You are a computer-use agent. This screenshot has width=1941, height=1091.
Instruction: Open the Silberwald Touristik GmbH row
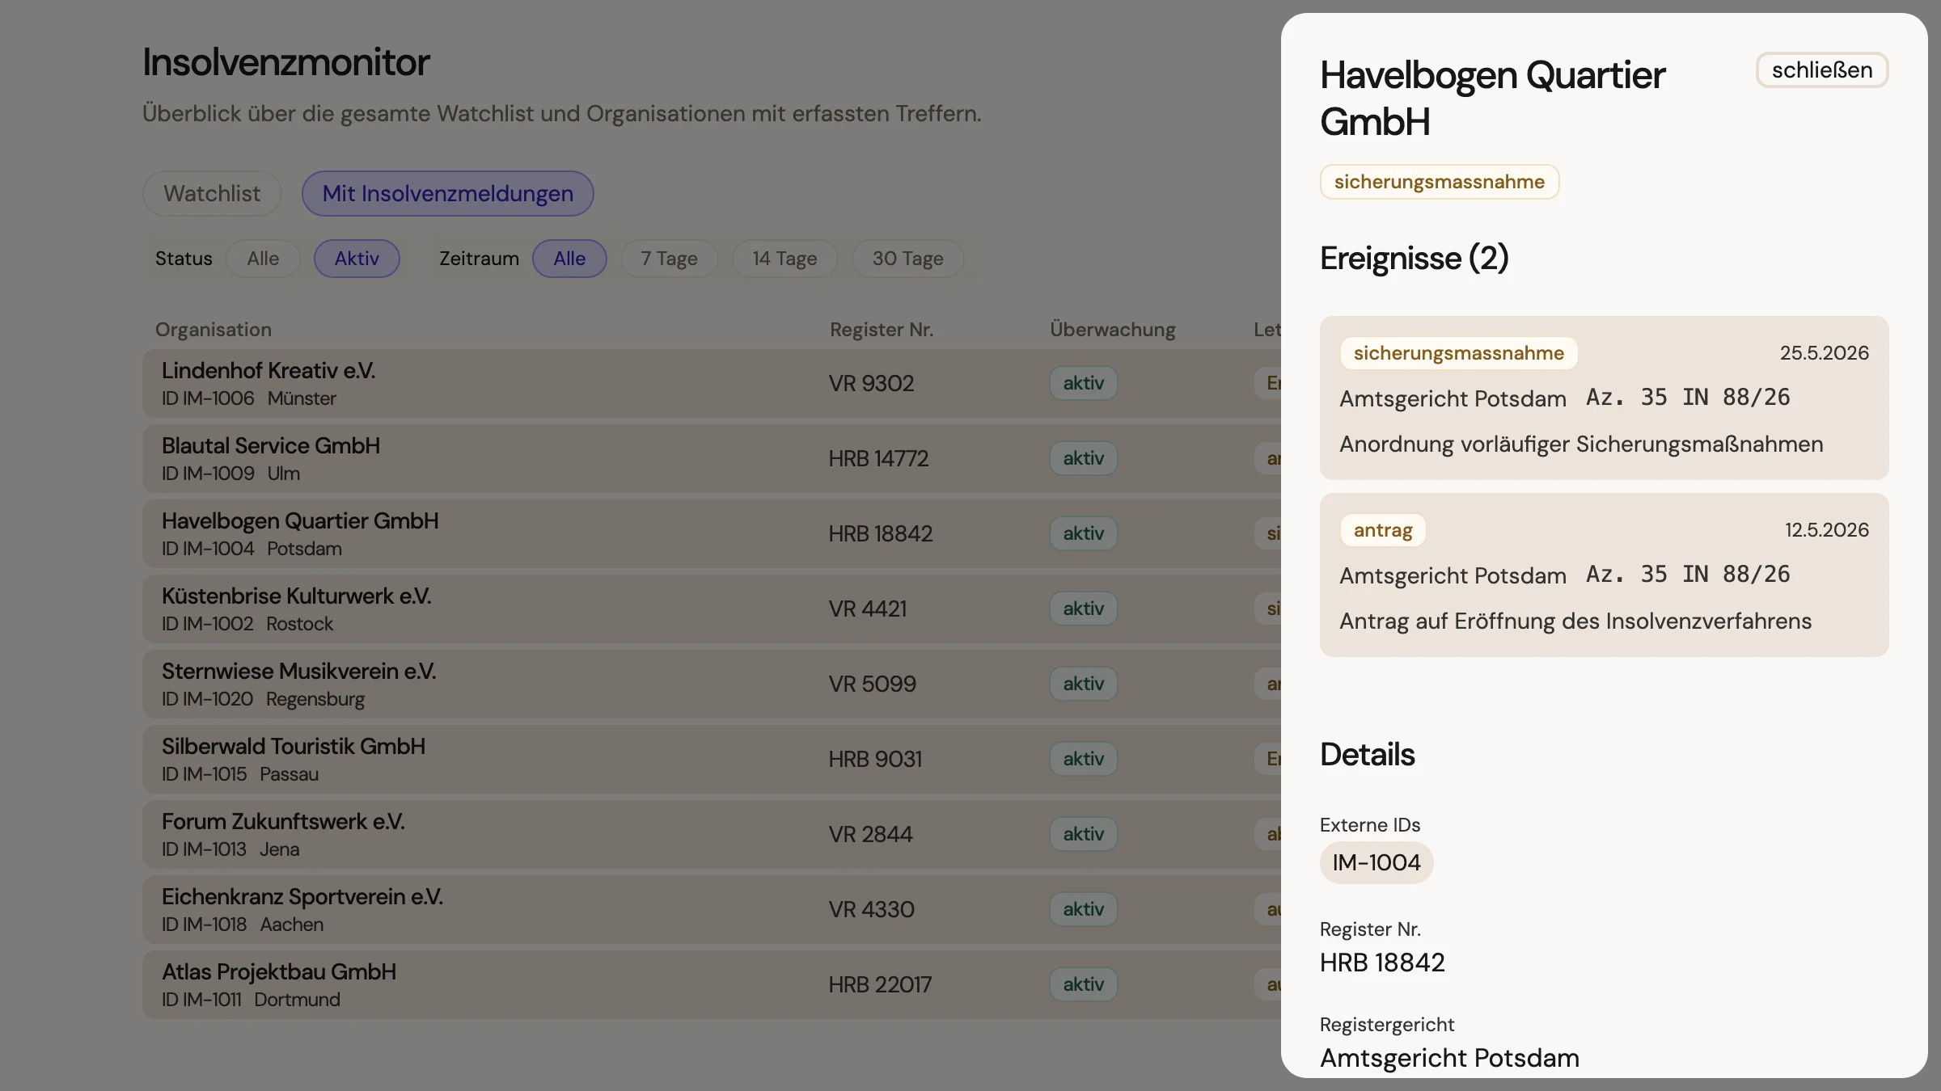tap(712, 759)
